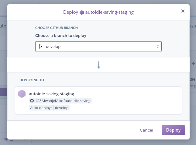Click the GitHub octocat icon

click(x=32, y=101)
